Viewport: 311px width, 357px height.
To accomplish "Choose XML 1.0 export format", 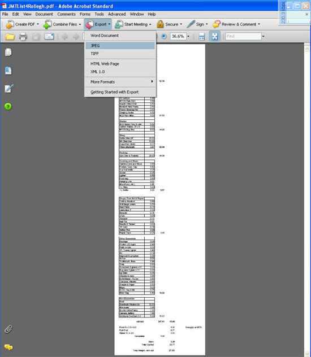I will point(120,72).
